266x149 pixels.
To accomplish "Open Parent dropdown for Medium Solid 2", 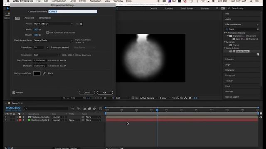I will (93, 120).
